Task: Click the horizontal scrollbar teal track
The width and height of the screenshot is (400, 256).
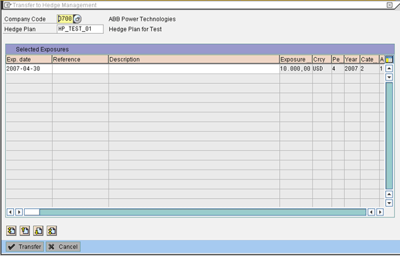Action: tap(203, 212)
